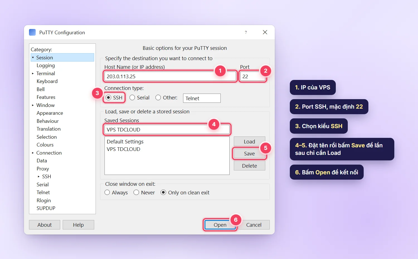
Task: Select SSH in the category tree
Action: (47, 177)
